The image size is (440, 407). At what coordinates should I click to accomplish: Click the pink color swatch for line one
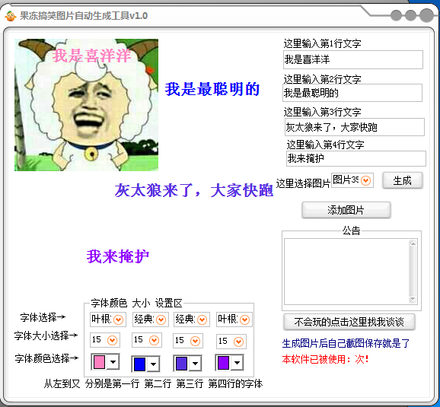[x=99, y=362]
